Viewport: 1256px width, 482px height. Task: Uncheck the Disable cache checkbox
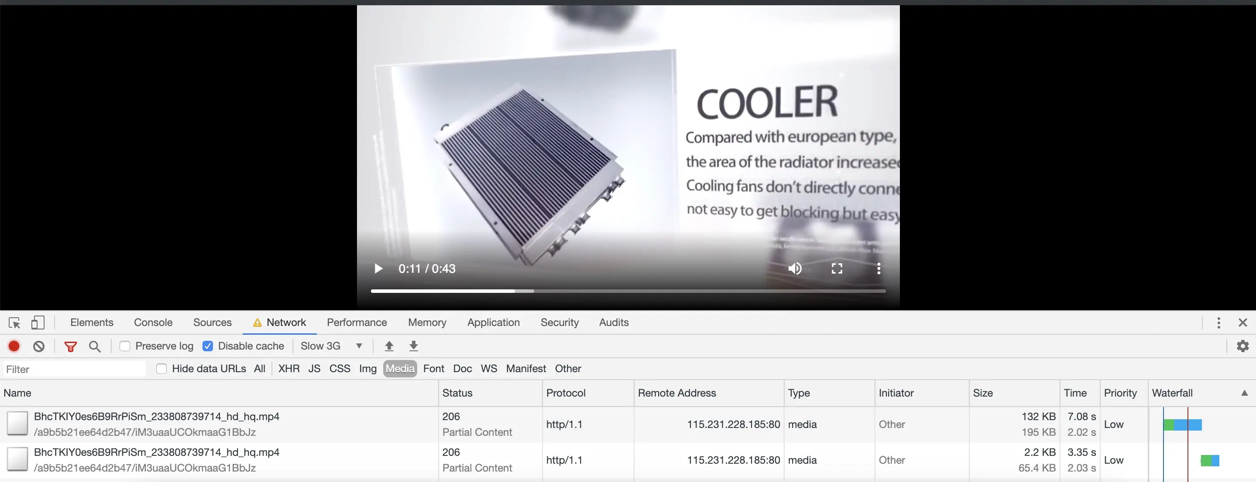coord(208,346)
